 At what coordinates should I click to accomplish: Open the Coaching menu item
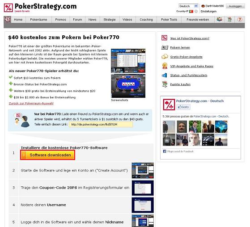(x=146, y=19)
